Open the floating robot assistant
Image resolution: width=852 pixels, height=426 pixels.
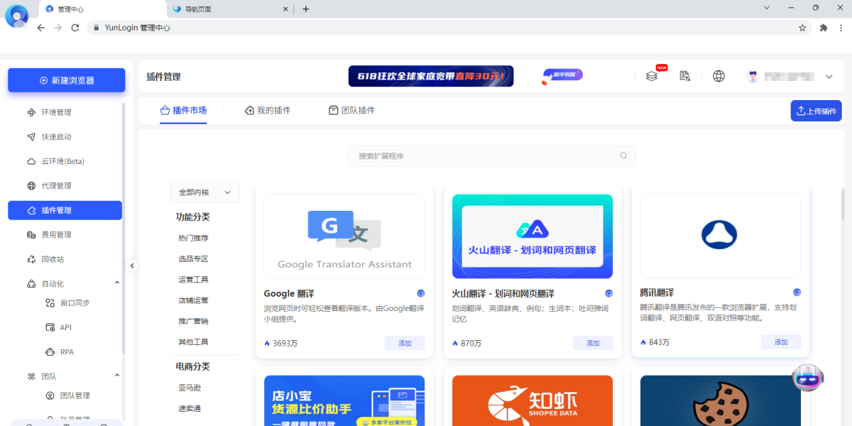[x=809, y=378]
